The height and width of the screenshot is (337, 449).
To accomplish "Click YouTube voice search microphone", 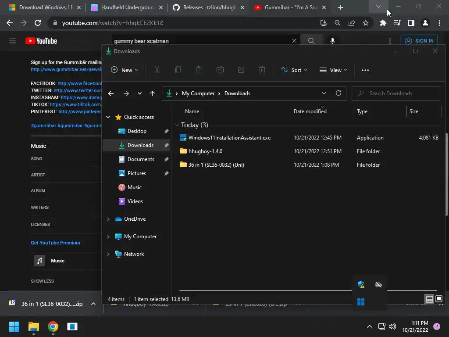I will (x=332, y=41).
